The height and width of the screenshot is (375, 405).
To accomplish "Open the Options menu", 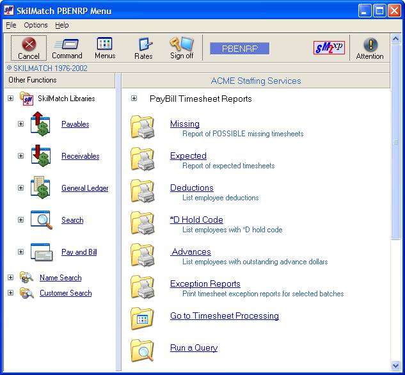I will pyautogui.click(x=36, y=25).
